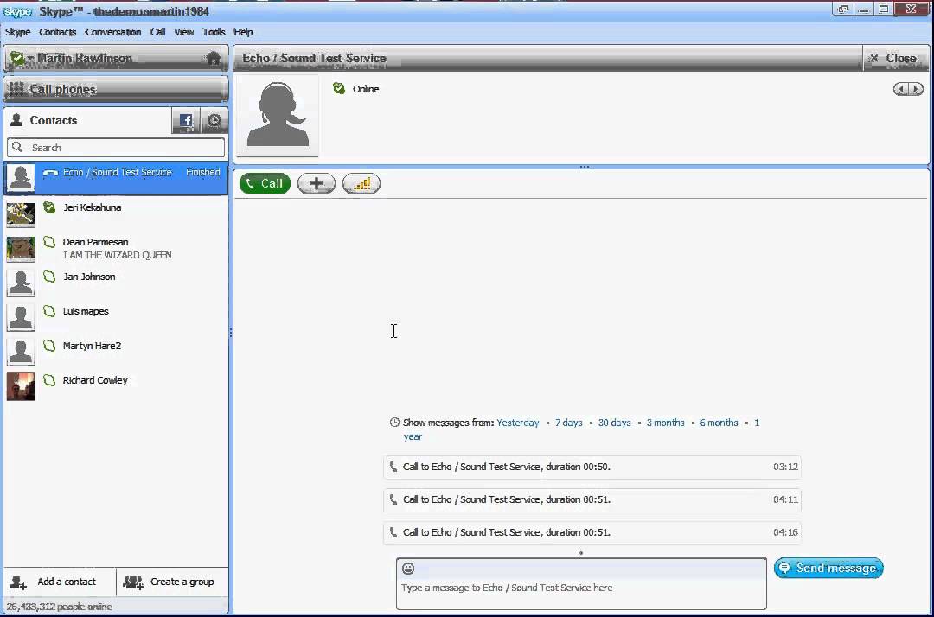Viewport: 934px width, 617px height.
Task: Click the plus add-people button
Action: [317, 184]
